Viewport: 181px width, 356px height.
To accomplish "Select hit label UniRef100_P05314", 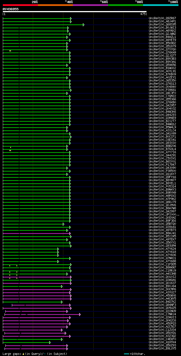I will [162, 186].
